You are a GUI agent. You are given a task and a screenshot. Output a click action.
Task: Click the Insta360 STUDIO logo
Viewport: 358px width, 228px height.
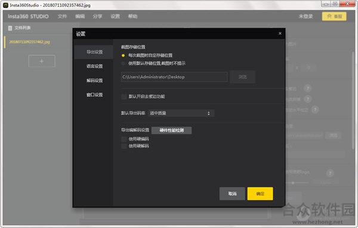(28, 17)
